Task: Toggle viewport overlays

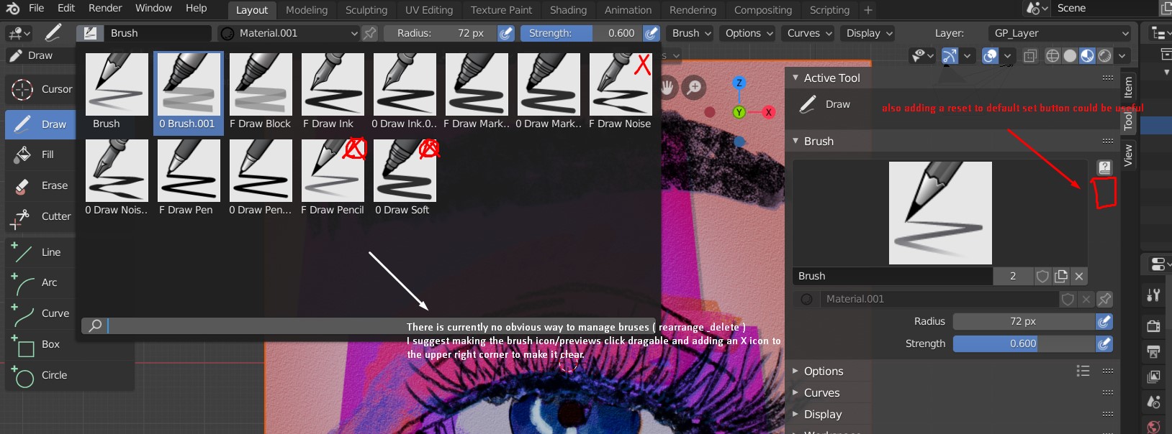Action: (991, 55)
